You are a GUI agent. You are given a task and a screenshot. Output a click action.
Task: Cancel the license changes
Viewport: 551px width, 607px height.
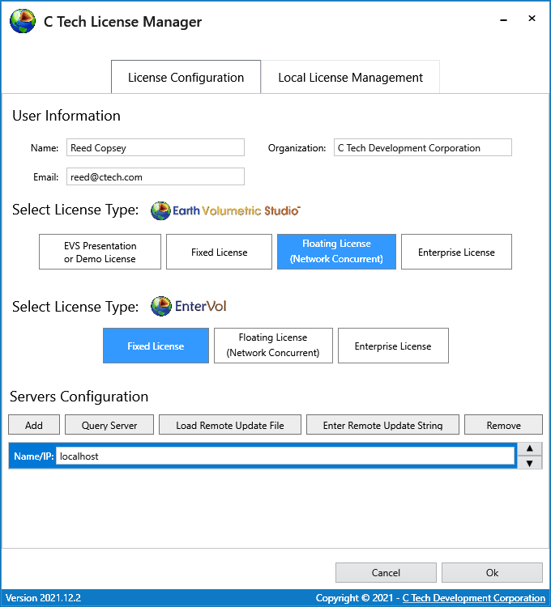tap(386, 572)
